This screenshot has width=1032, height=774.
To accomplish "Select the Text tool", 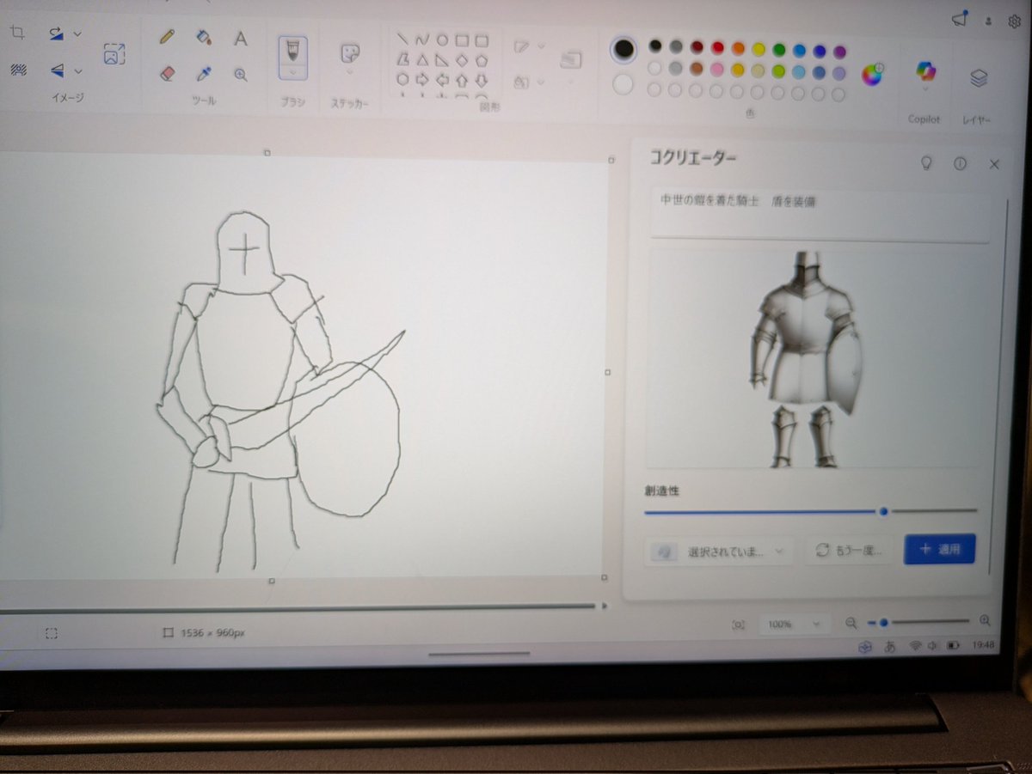I will point(241,38).
